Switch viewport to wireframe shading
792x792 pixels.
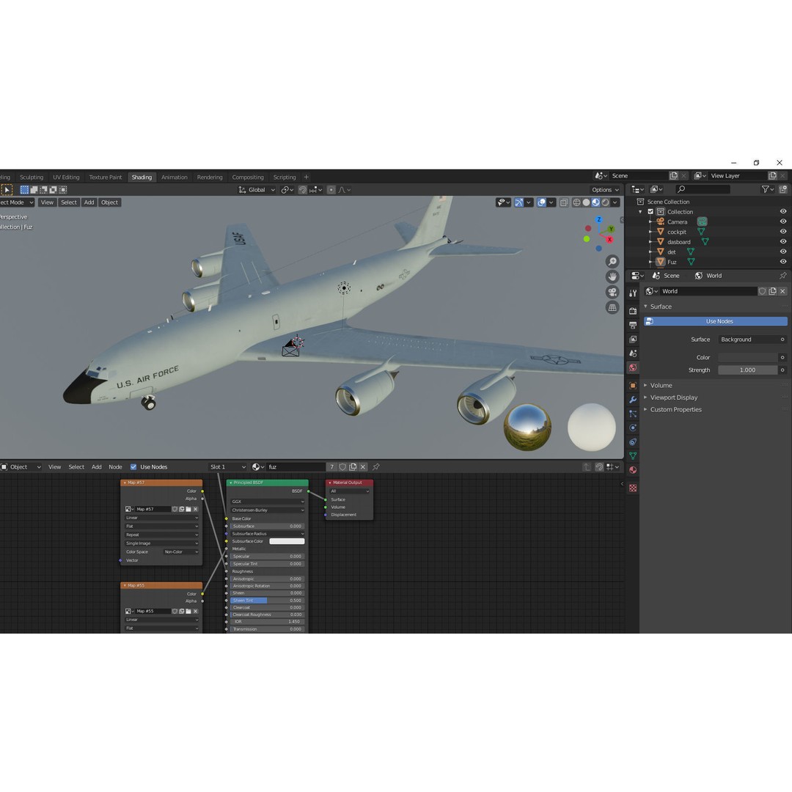coord(576,202)
